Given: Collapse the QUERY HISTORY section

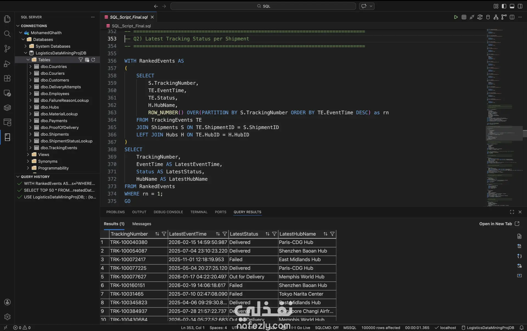Looking at the screenshot, I should (18, 177).
